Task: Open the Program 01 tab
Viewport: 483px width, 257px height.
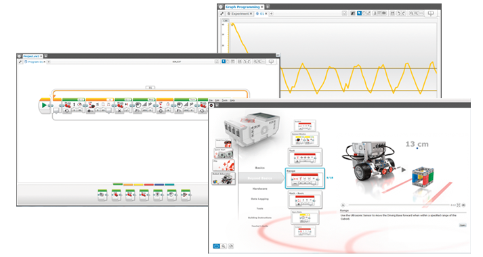Action: point(35,62)
